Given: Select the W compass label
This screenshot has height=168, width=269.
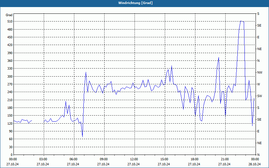Looking at the screenshot, I should 259,84.
